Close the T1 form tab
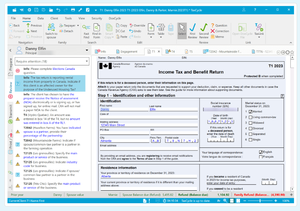This screenshot has height=211, width=300. point(159,52)
